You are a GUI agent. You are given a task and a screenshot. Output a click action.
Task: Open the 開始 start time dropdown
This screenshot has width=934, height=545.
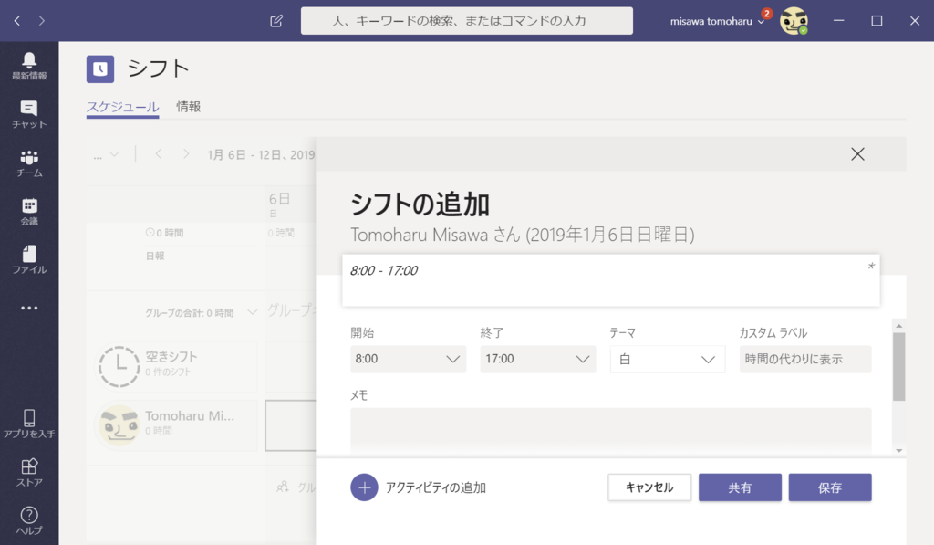408,359
